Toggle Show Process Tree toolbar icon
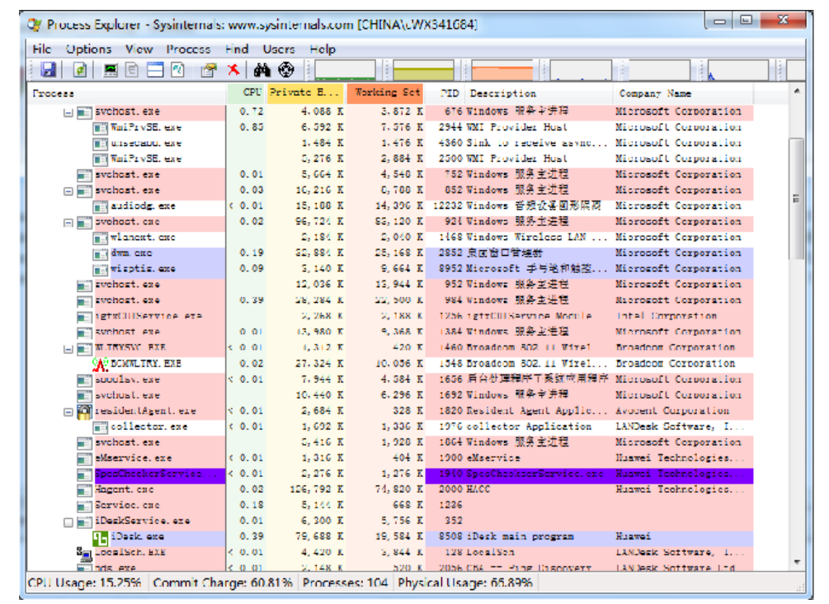This screenshot has width=829, height=604. tap(132, 70)
